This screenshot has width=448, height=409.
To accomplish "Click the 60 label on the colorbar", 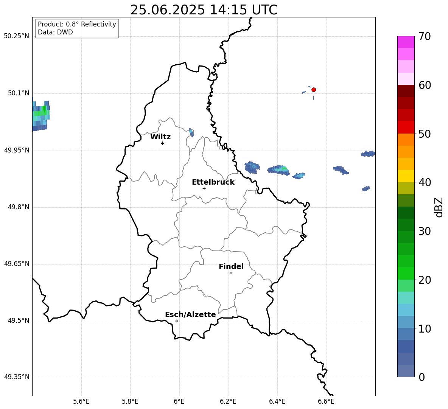I will pos(425,85).
